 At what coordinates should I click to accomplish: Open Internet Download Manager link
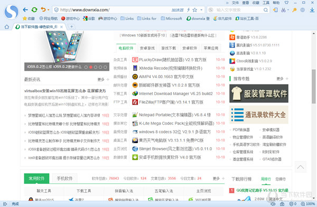[176, 93]
